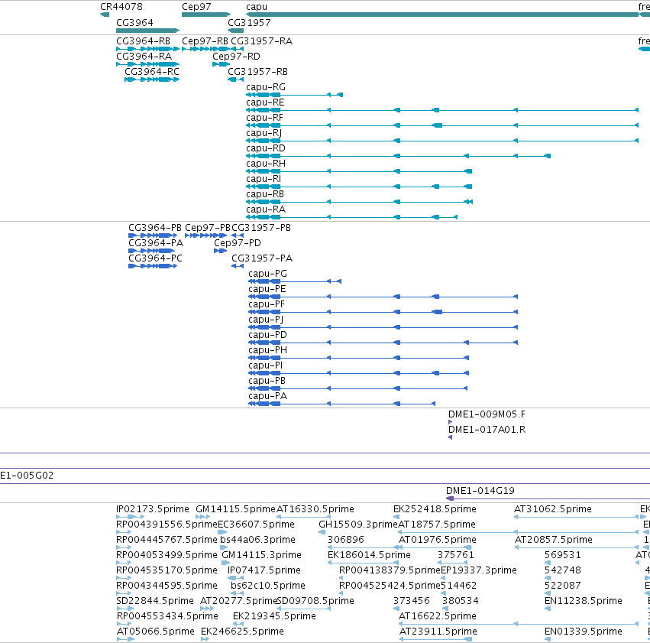Click the capu-PD protein label

(268, 335)
